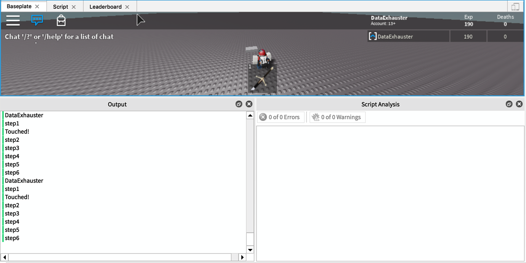Open the device emulation icon at the top right
The image size is (526, 263).
(516, 6)
